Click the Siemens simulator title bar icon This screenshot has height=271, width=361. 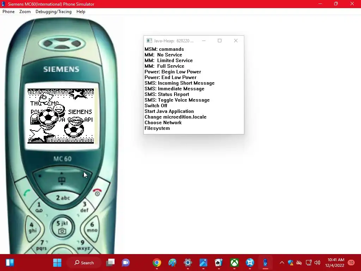click(x=4, y=4)
